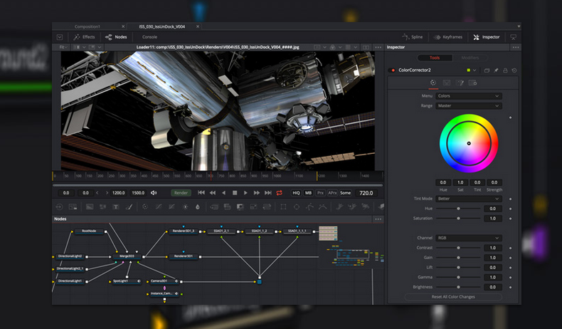Open the Nodes panel three-dot menu

378,219
